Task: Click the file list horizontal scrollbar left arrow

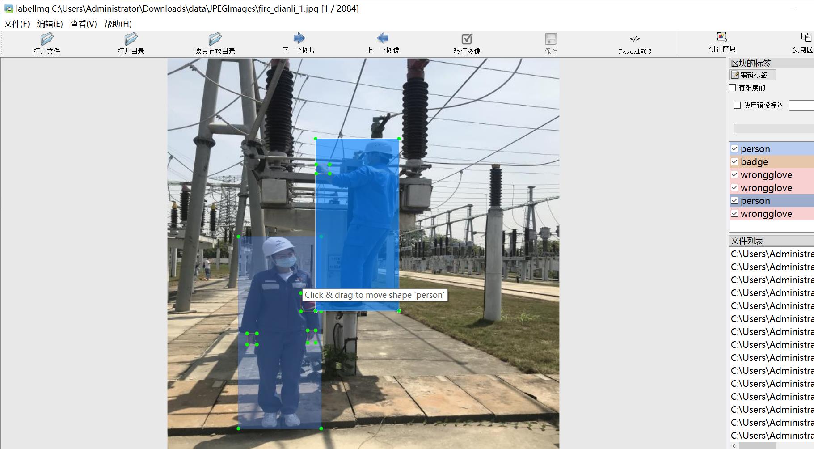Action: [x=734, y=445]
